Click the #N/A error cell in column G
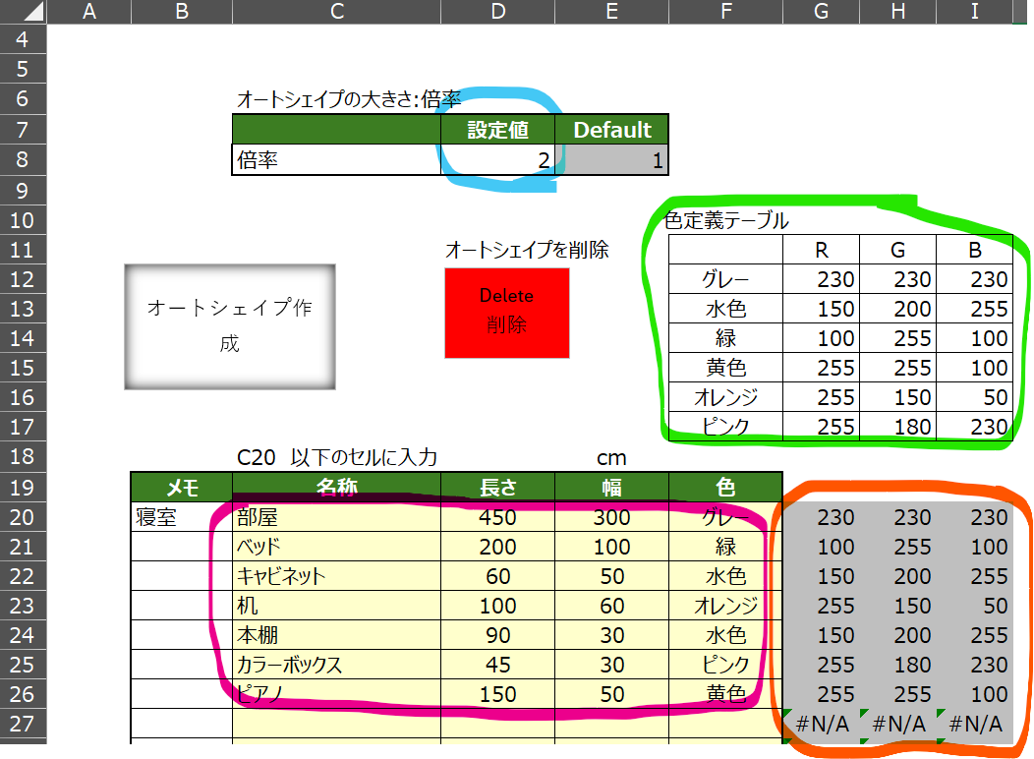This screenshot has width=1034, height=759. tap(821, 725)
